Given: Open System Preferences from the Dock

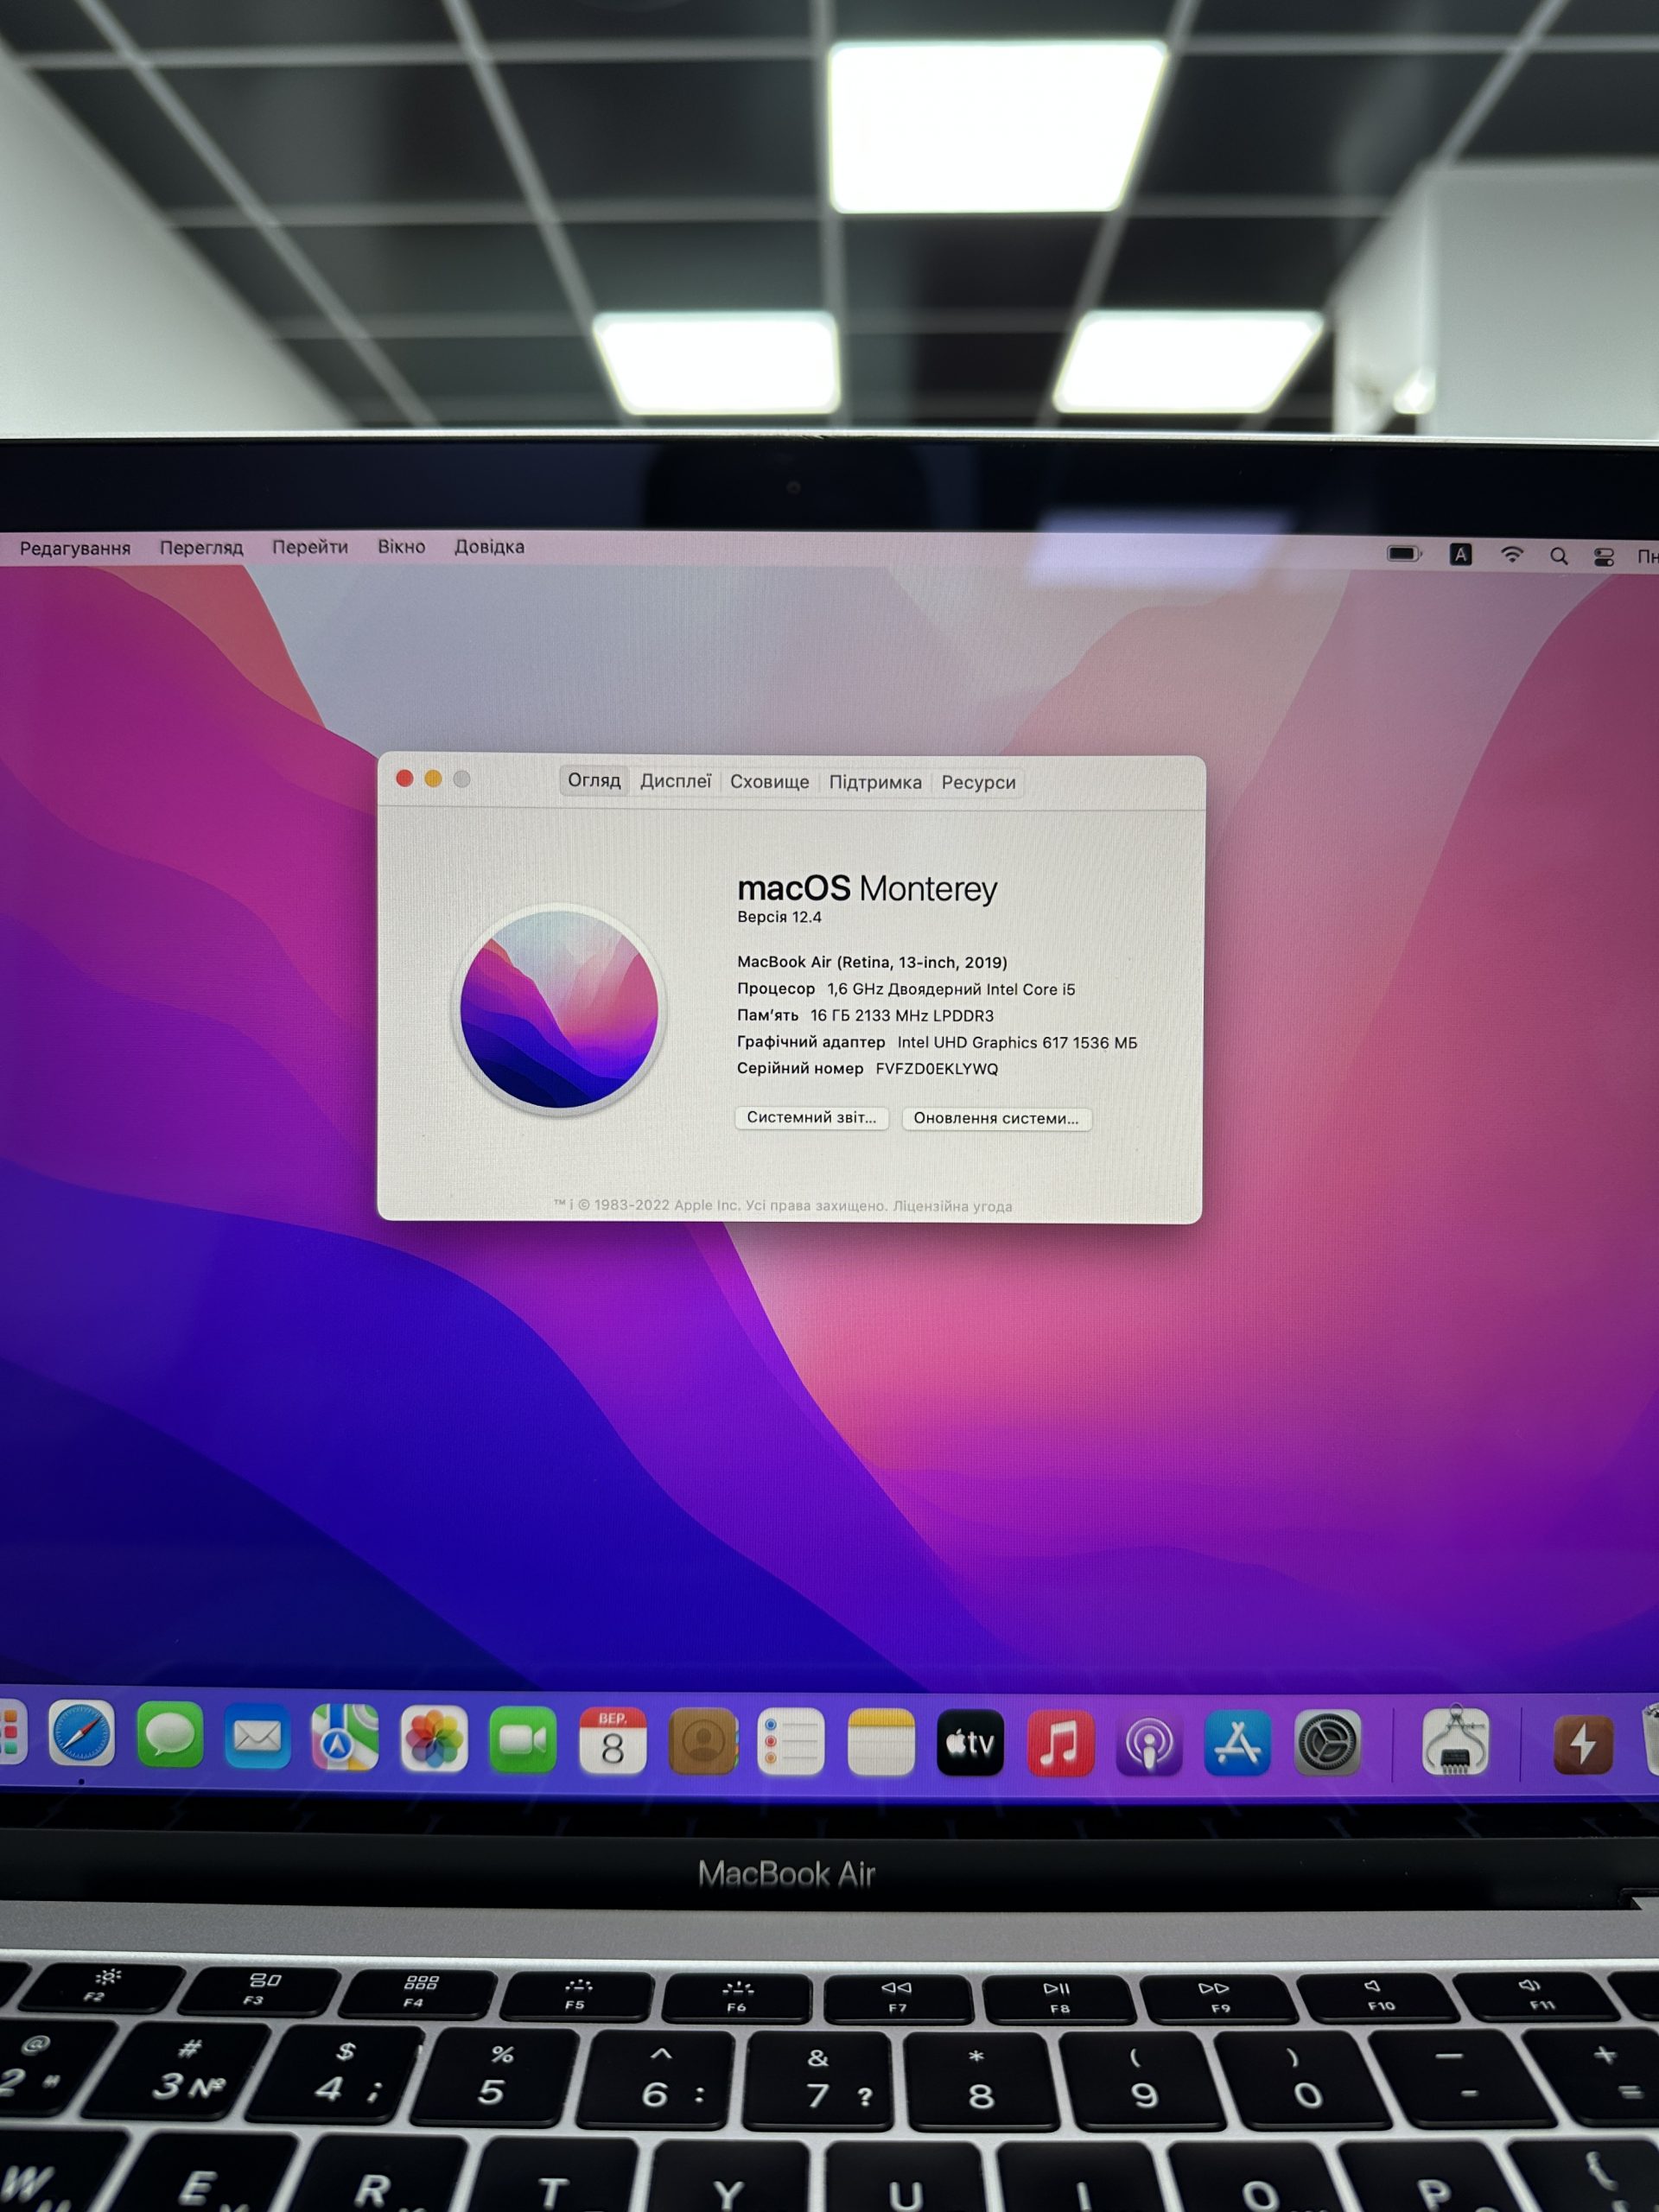Looking at the screenshot, I should point(1327,1743).
